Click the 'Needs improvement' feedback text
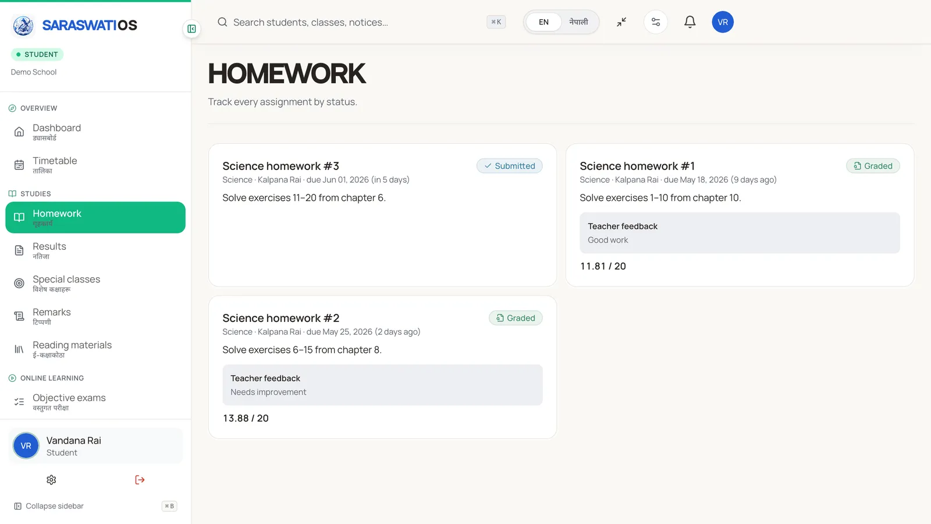 click(x=268, y=392)
